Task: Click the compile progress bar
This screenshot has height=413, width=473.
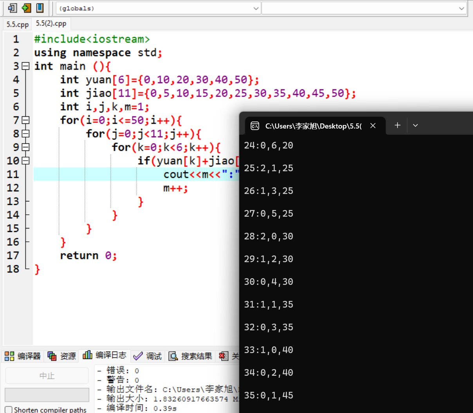Action: 47,395
